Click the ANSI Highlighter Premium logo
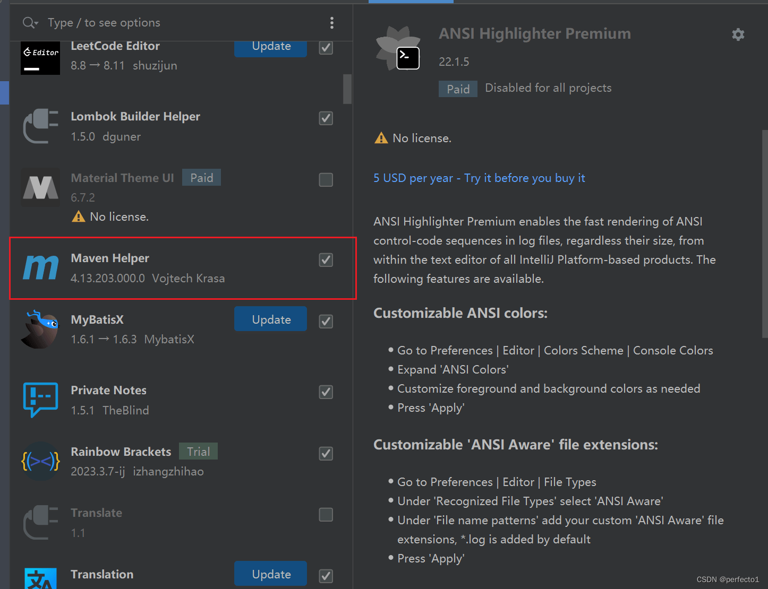 [398, 49]
